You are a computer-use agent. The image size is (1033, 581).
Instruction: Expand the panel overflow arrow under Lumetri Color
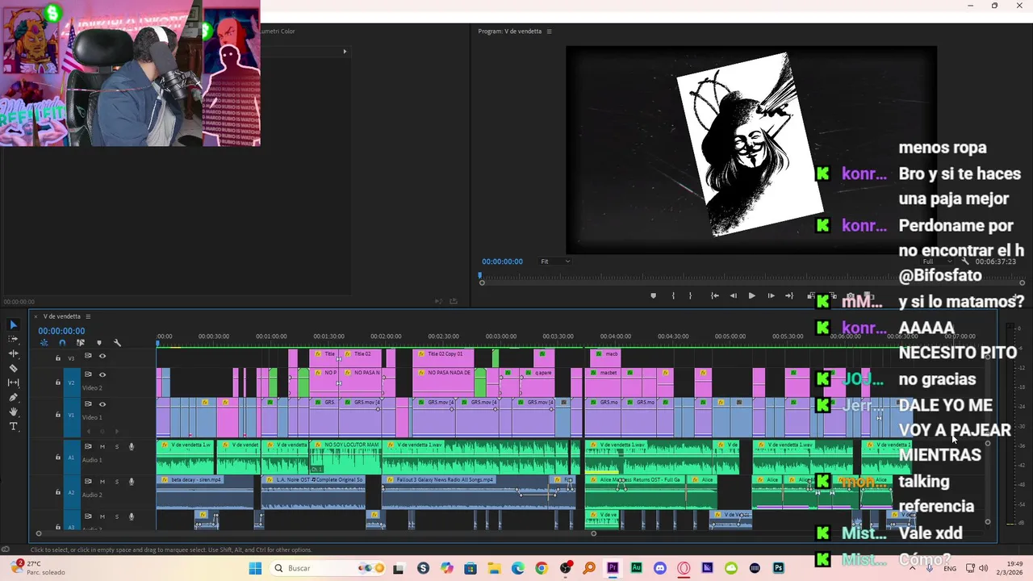coord(345,52)
